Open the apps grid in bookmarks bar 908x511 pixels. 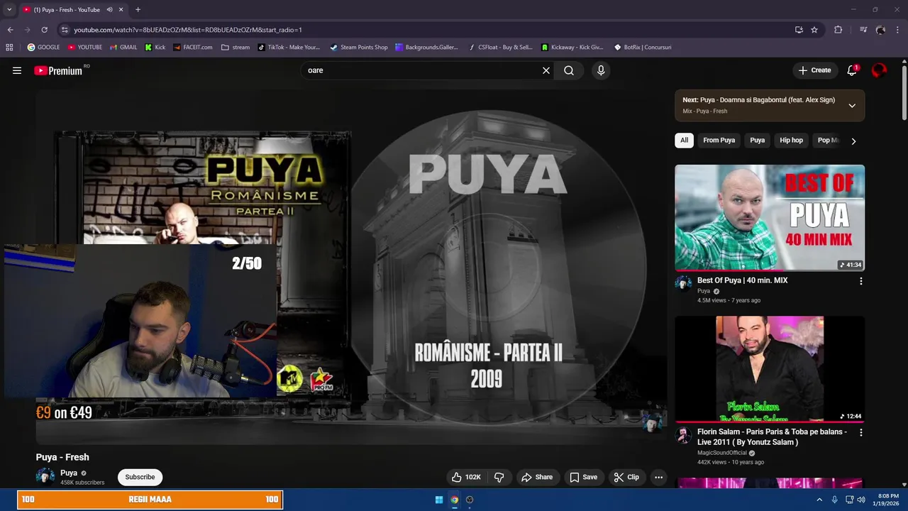coord(9,48)
